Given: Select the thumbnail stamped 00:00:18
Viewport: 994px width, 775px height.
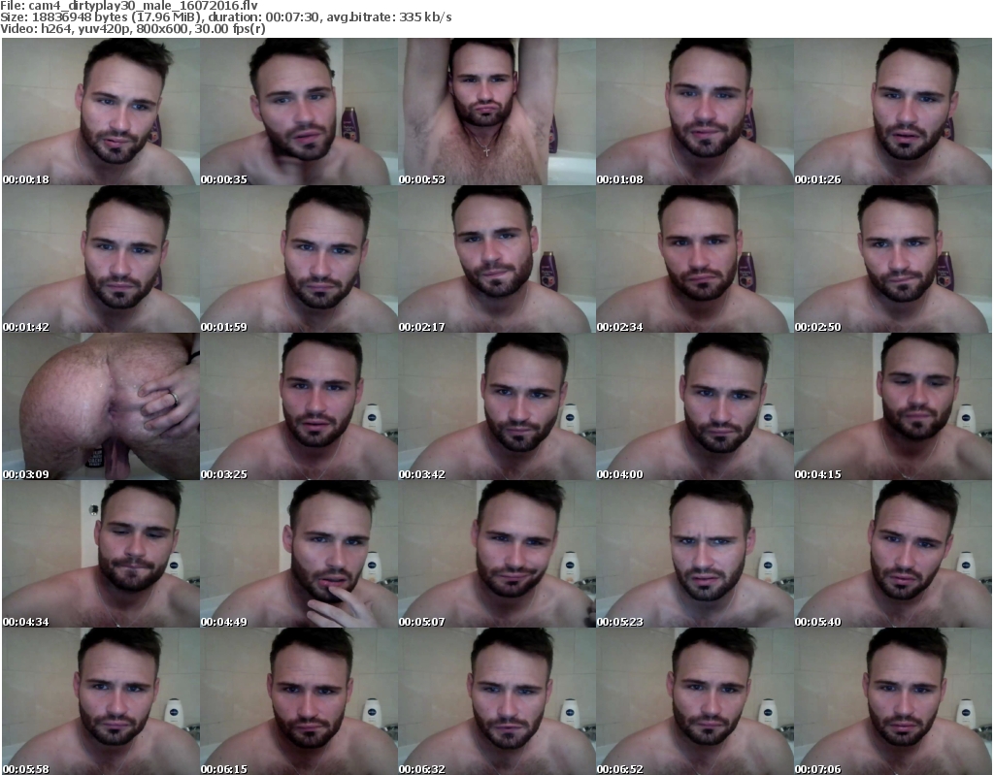Looking at the screenshot, I should click(x=101, y=112).
